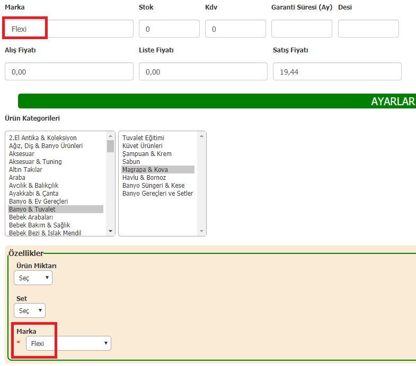Select Aksesuar & Tuning category
416x366 pixels.
[56, 161]
